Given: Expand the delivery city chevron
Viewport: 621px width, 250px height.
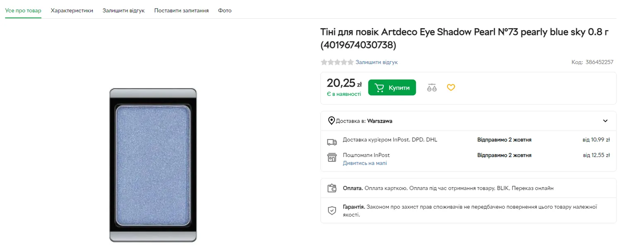Looking at the screenshot, I should pos(605,121).
